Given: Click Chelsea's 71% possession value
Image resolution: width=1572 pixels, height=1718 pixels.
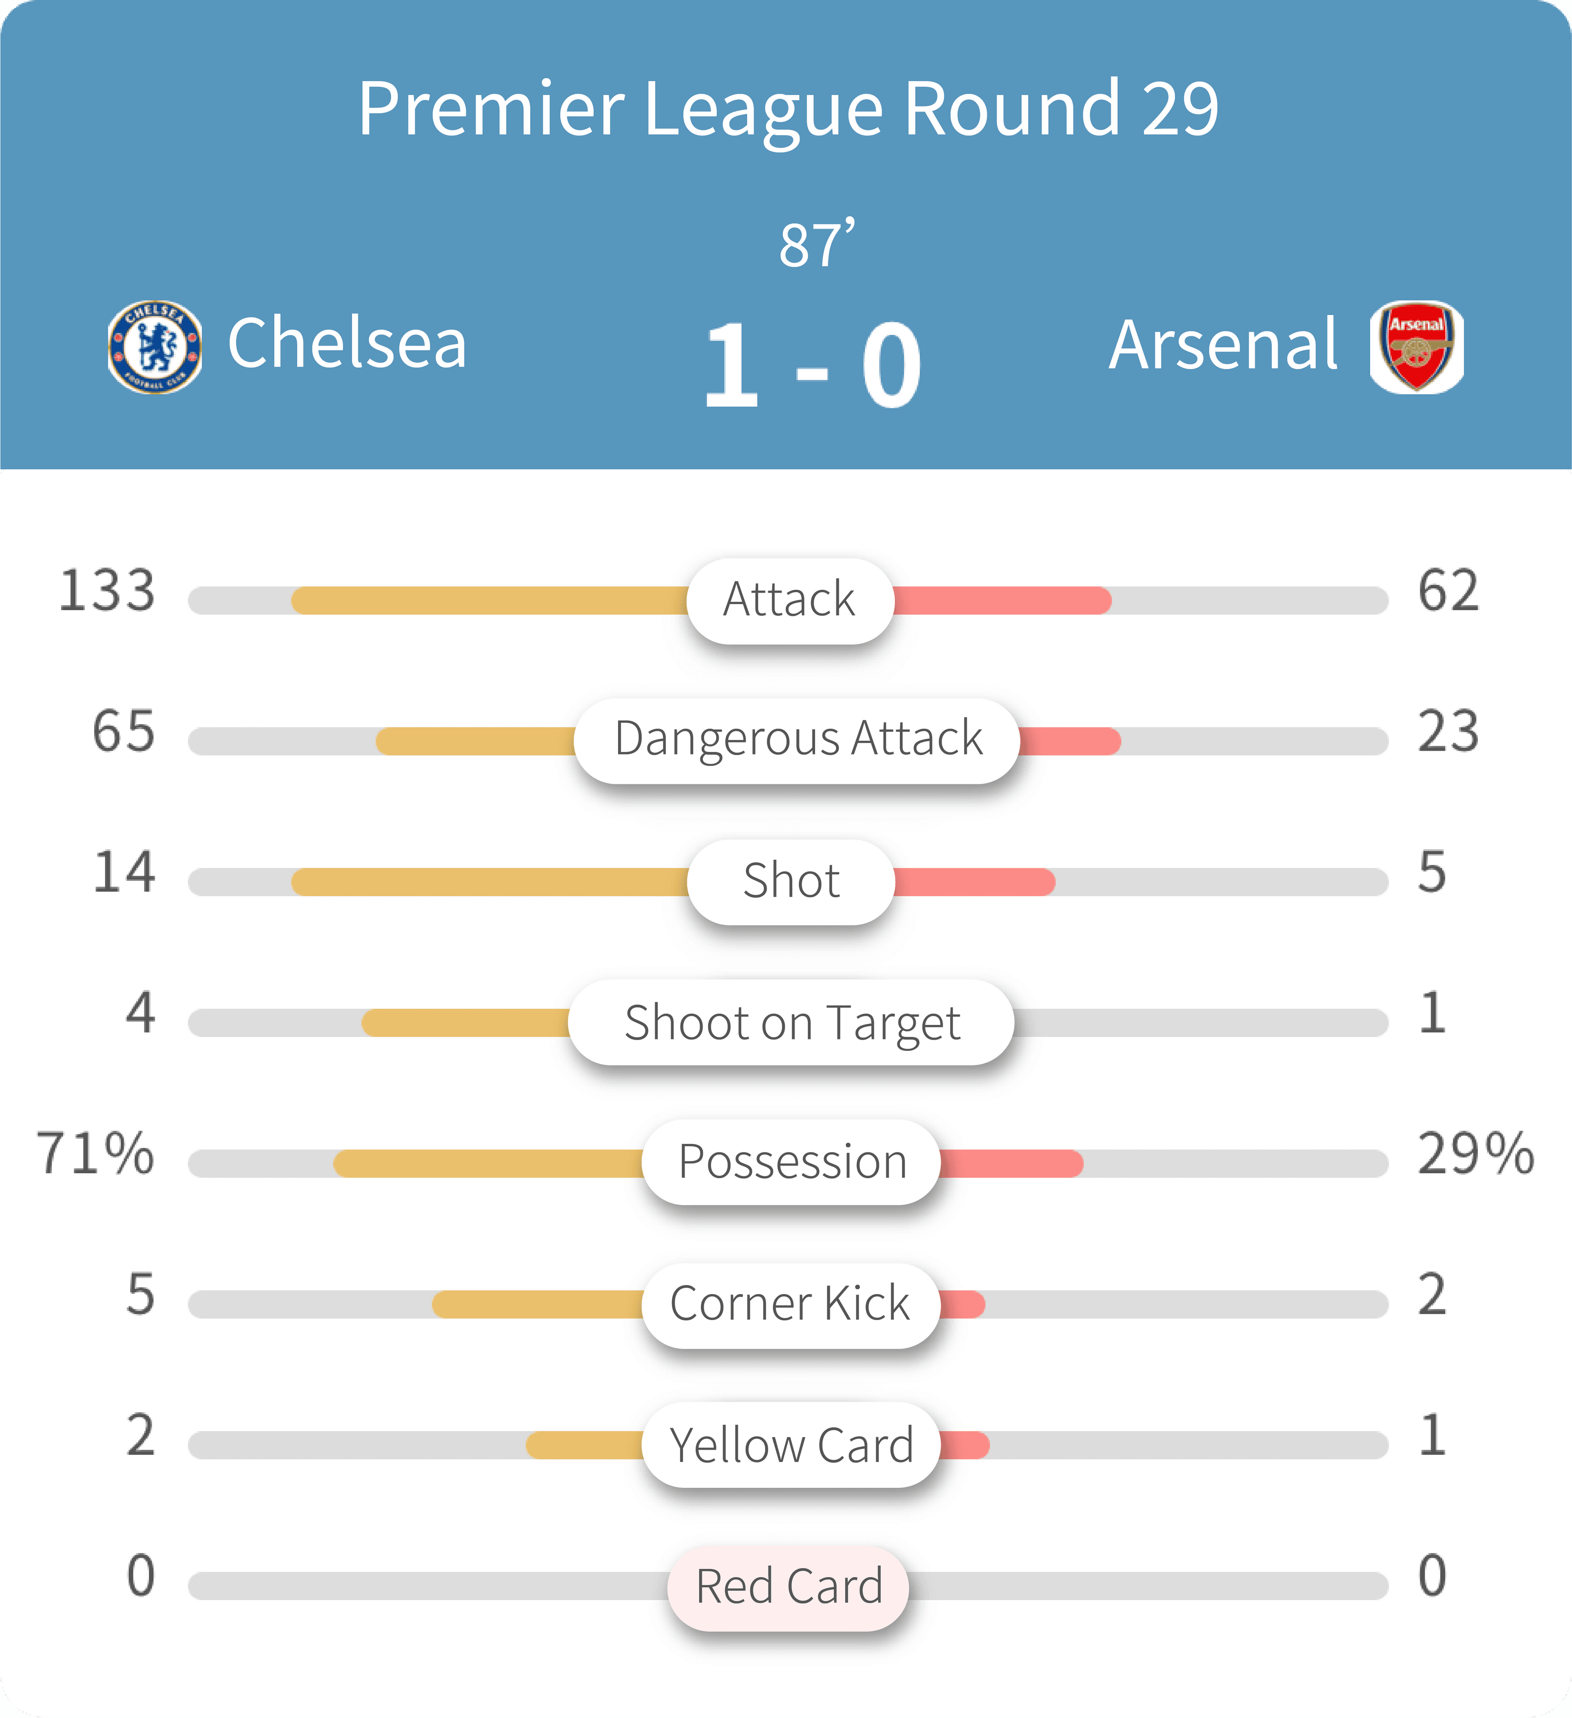Looking at the screenshot, I should click(x=95, y=1154).
